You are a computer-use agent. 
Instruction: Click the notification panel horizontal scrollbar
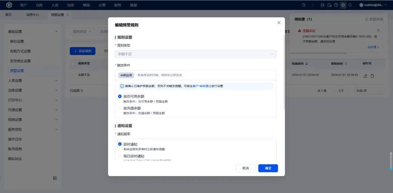coord(318,53)
